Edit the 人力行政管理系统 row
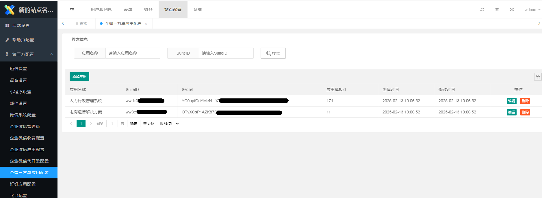 pyautogui.click(x=511, y=101)
